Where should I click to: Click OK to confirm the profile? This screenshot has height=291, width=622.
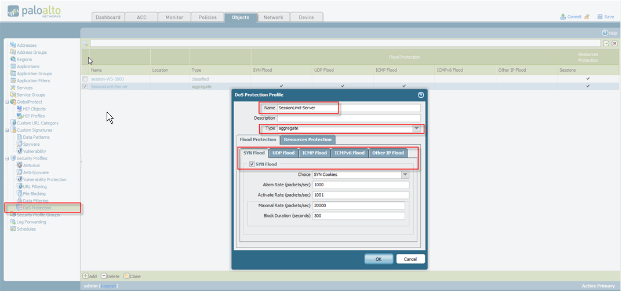[x=378, y=259]
